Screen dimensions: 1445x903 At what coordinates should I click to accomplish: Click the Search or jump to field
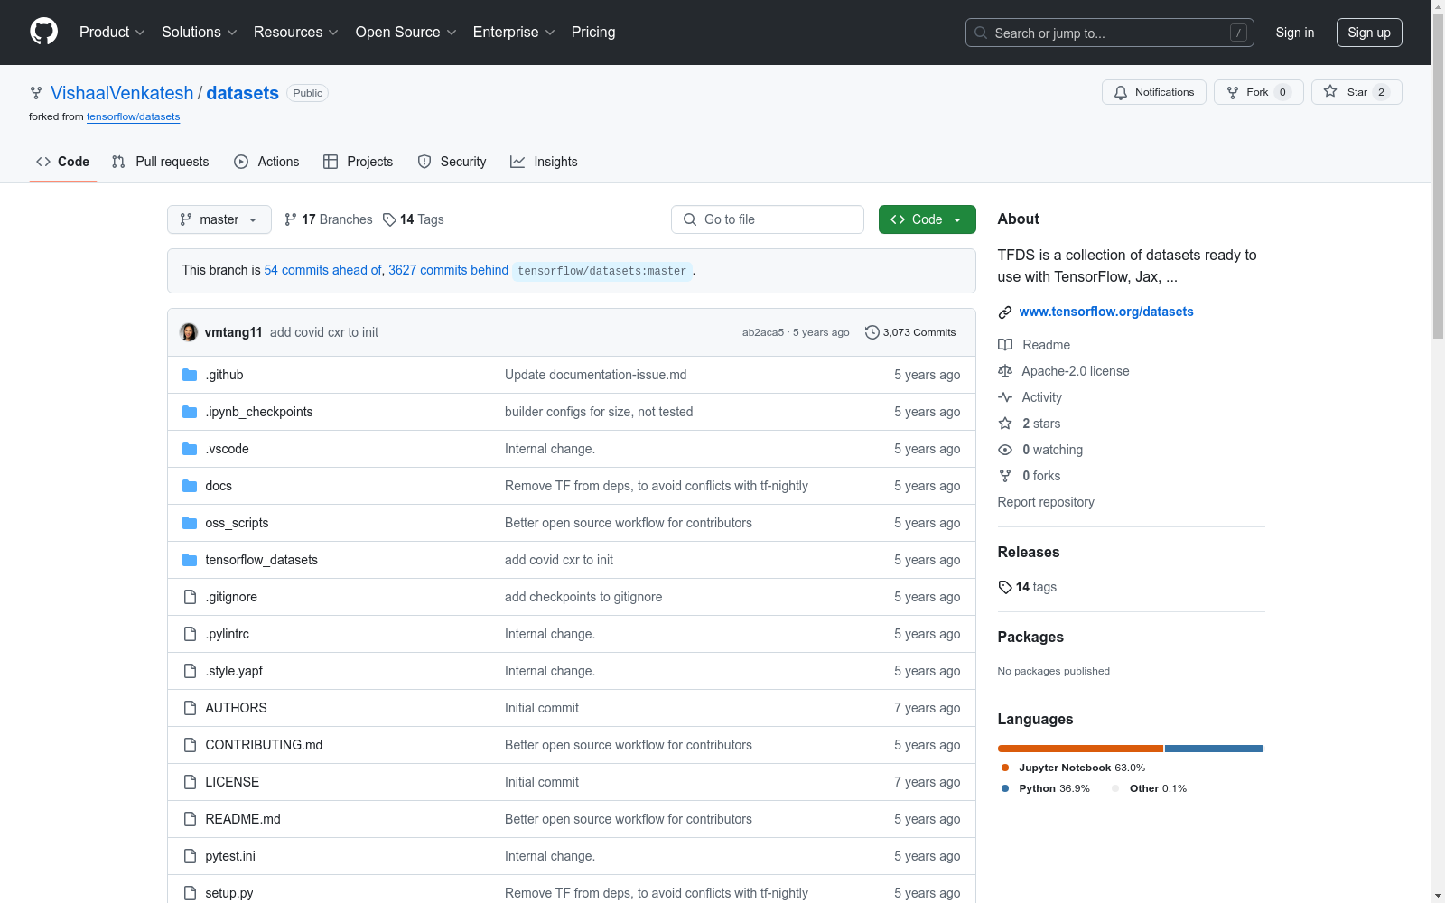(1110, 33)
